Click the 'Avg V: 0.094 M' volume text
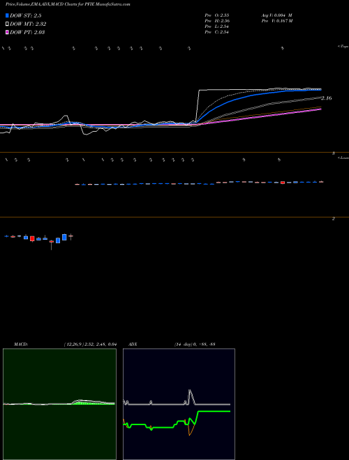The height and width of the screenshot is (460, 349). coord(276,15)
